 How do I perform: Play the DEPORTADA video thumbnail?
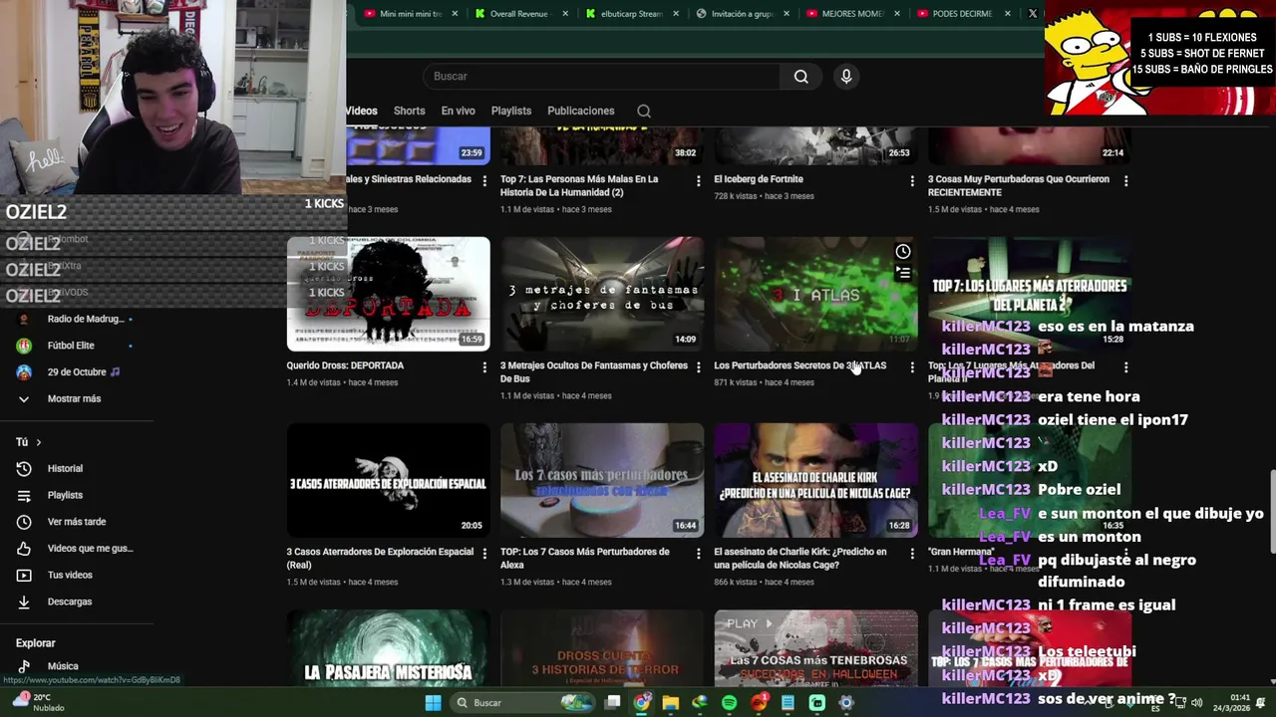coord(389,295)
